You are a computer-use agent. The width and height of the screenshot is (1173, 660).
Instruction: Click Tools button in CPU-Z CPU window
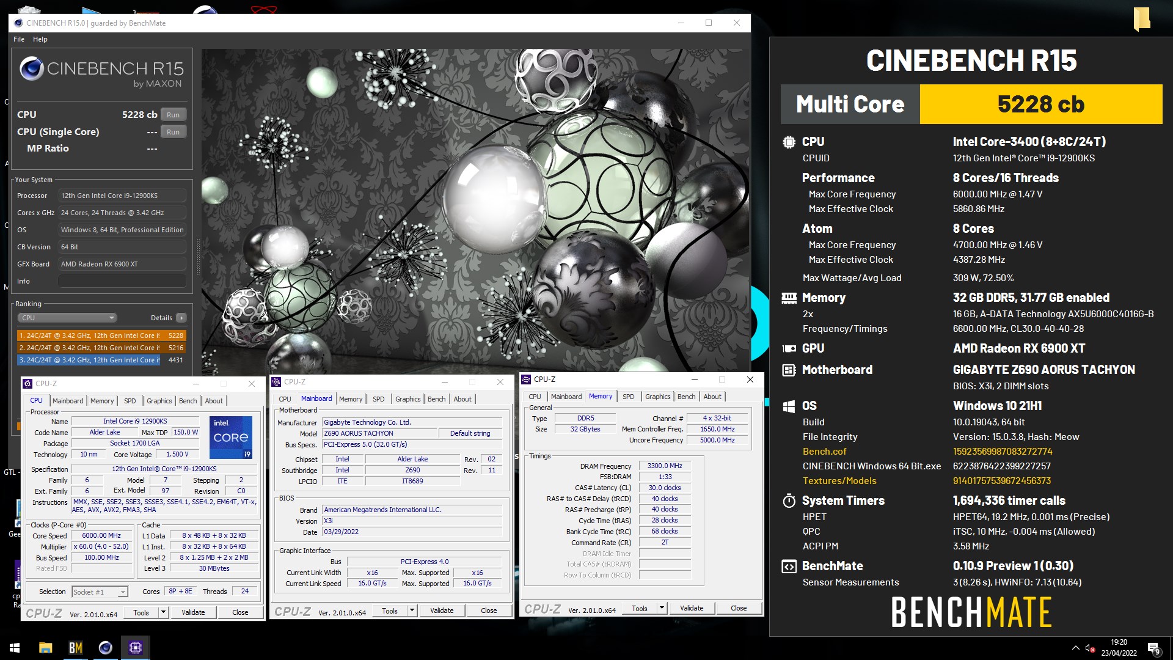coord(141,612)
